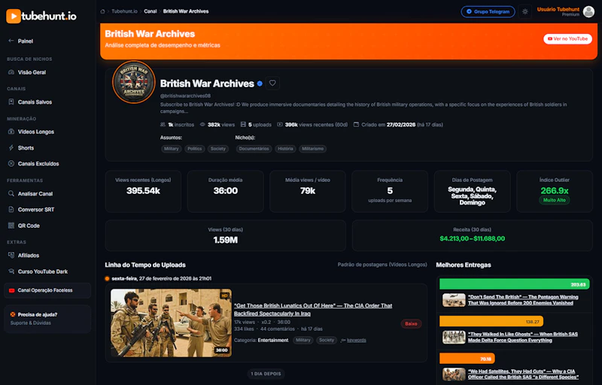602x385 pixels.
Task: Go to Shorts section
Action: 26,147
